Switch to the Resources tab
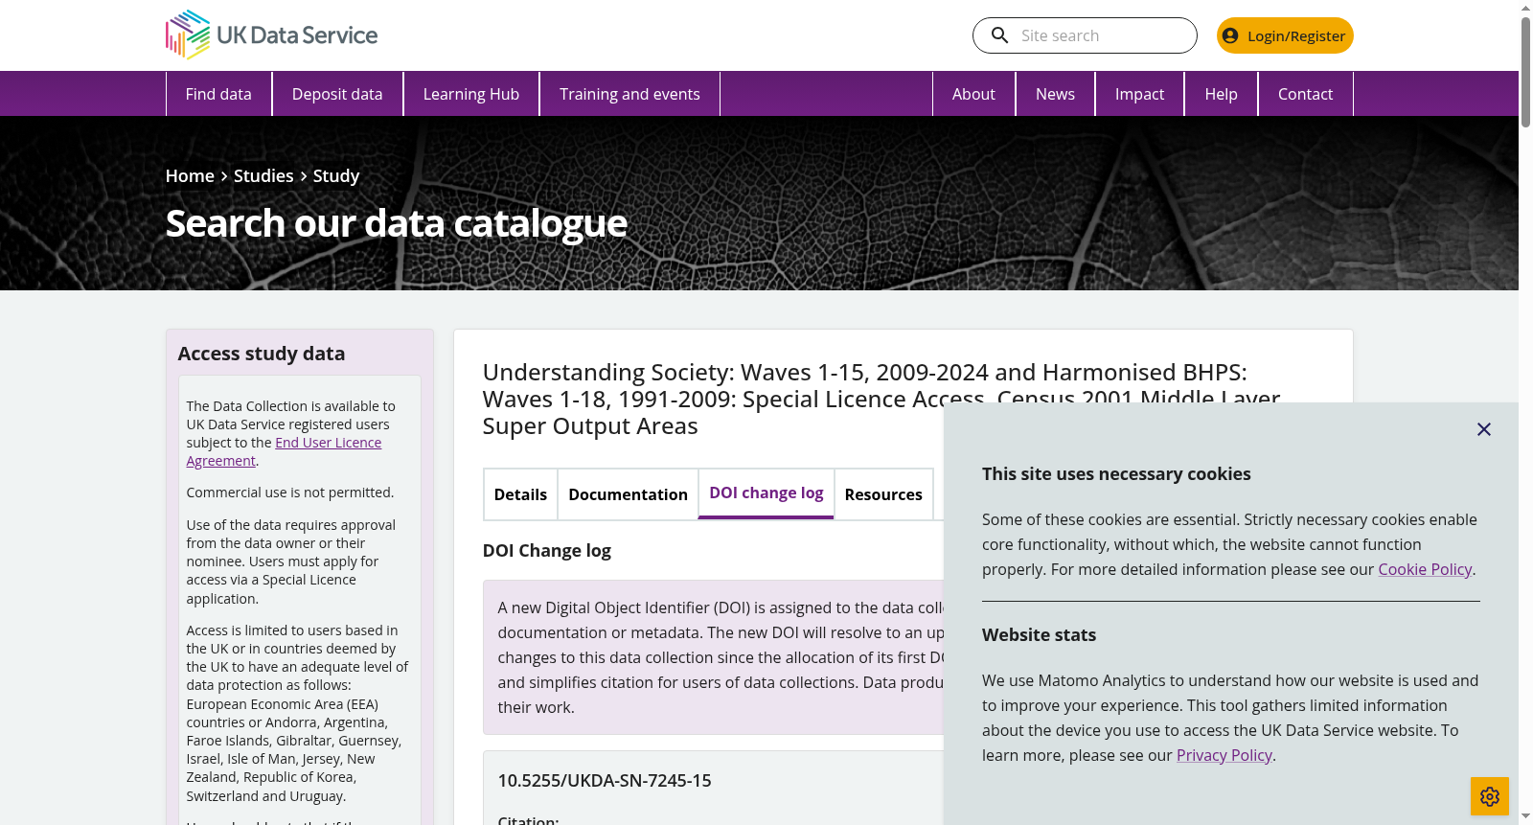The image size is (1533, 825). coord(883,494)
